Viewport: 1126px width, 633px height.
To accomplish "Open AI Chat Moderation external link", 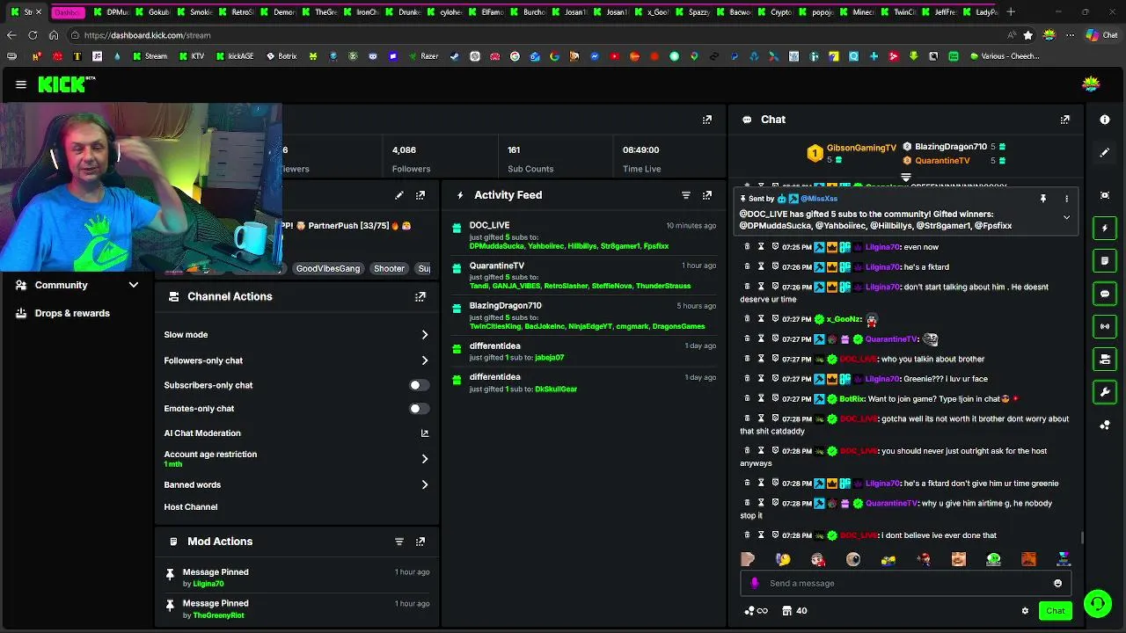I will pyautogui.click(x=425, y=433).
